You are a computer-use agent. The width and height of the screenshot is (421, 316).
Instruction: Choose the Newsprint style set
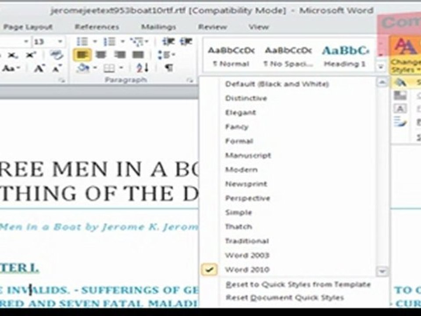click(246, 184)
